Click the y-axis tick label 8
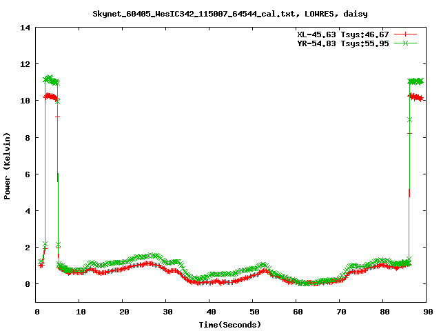 28,138
